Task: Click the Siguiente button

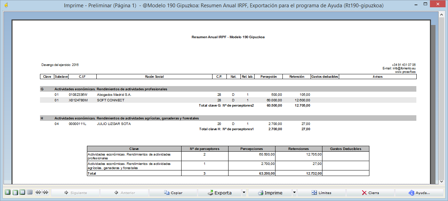Action: coord(75,193)
